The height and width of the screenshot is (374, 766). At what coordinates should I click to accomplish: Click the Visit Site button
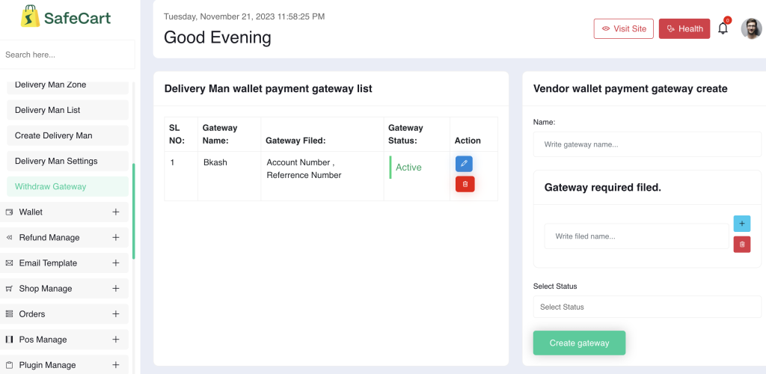click(x=623, y=29)
